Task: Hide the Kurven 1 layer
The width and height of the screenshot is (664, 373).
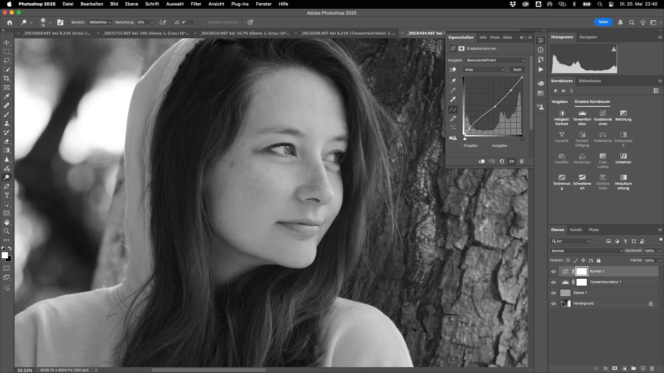Action: [x=553, y=271]
